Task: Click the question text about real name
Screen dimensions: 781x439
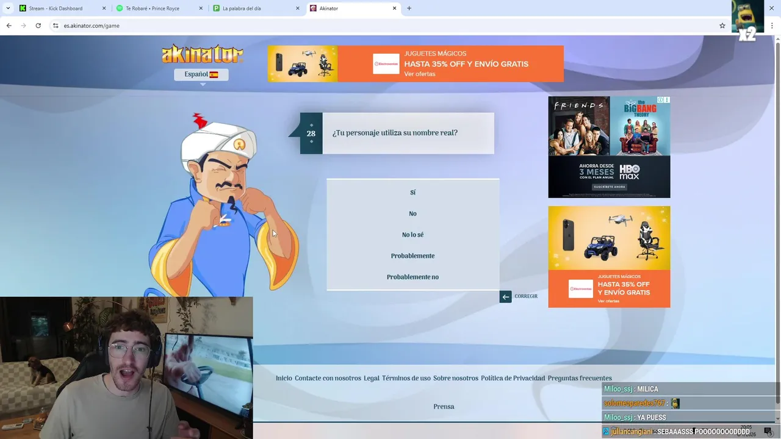Action: point(395,133)
